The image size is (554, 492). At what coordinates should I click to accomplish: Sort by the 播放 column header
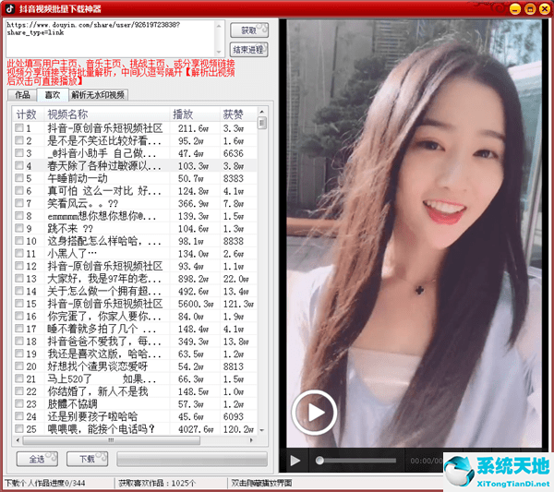(x=194, y=114)
